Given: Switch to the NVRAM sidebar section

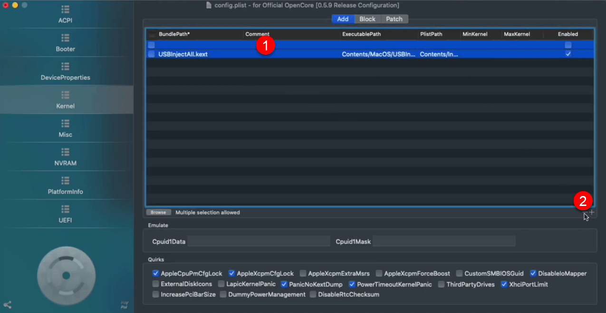Looking at the screenshot, I should [66, 157].
